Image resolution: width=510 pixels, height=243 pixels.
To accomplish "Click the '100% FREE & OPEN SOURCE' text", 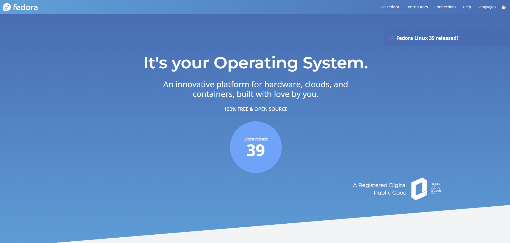I will tap(256, 109).
